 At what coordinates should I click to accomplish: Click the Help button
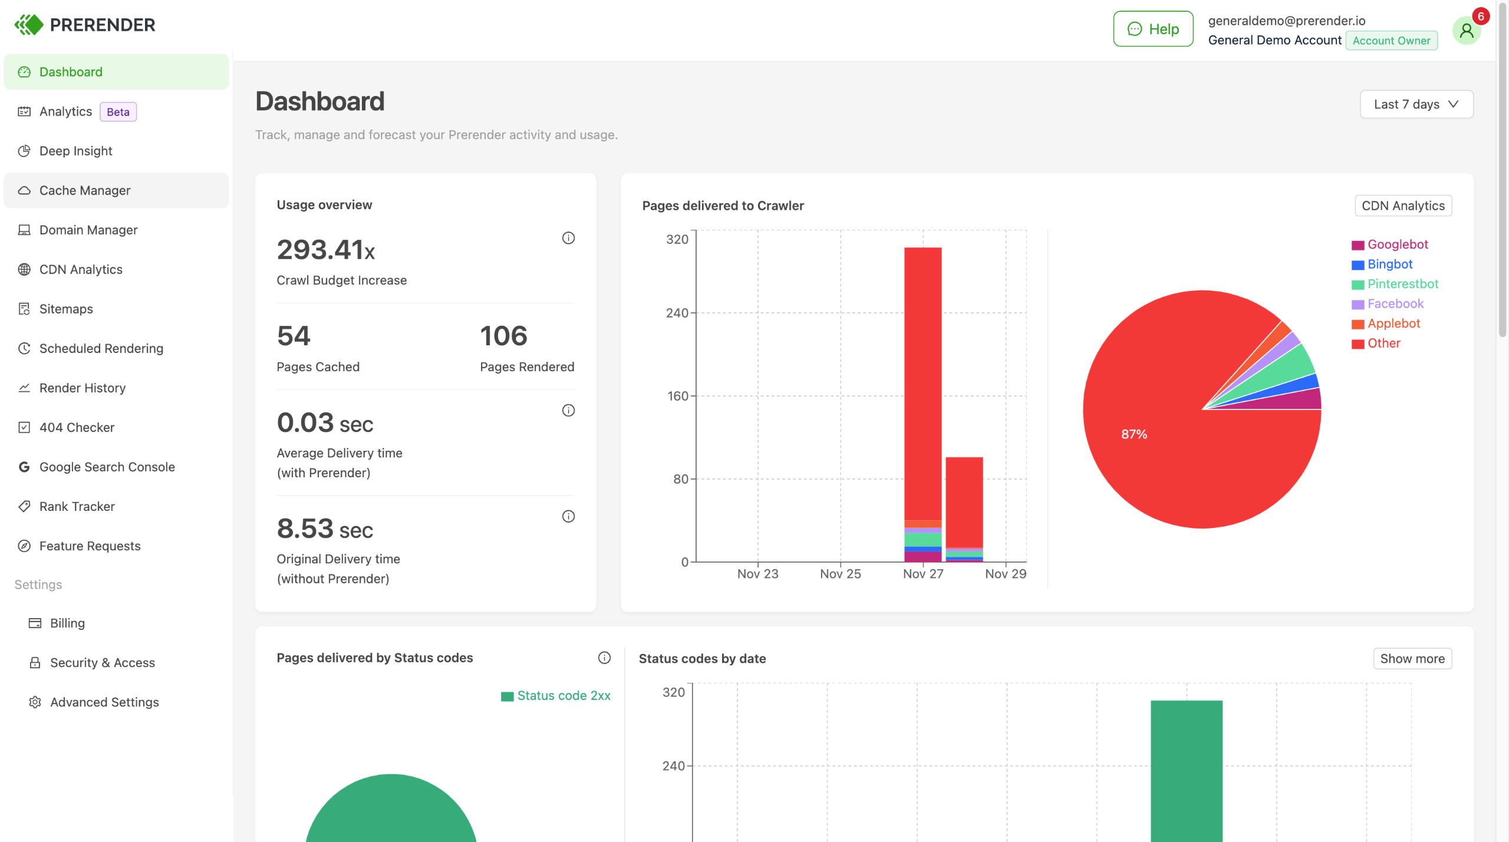pyautogui.click(x=1153, y=29)
